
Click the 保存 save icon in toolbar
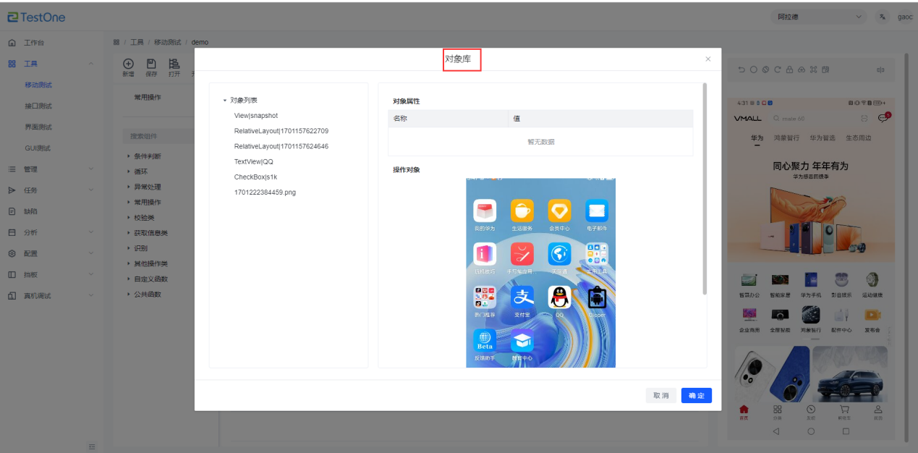pos(151,64)
